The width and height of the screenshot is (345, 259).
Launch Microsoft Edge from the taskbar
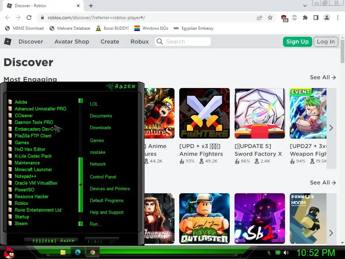pos(78,252)
